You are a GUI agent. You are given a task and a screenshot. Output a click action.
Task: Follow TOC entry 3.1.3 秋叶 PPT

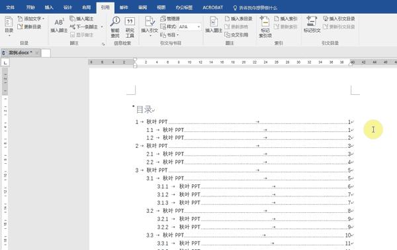pos(255,203)
